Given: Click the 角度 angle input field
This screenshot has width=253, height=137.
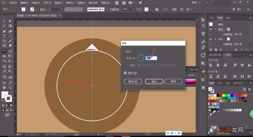Looking at the screenshot, I should tap(151, 58).
